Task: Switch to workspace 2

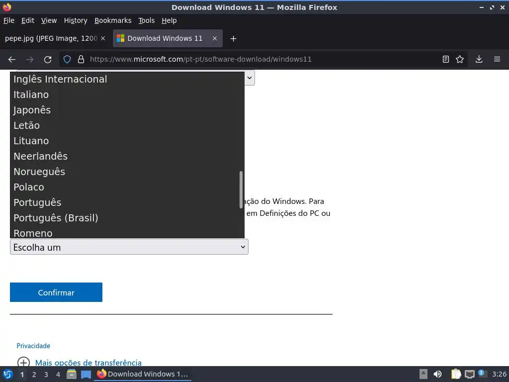Action: (x=34, y=375)
